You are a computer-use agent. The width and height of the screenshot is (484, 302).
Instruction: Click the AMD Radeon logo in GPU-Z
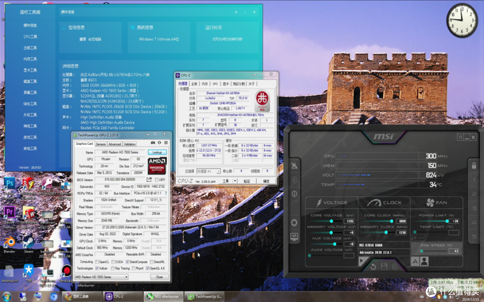pyautogui.click(x=157, y=166)
